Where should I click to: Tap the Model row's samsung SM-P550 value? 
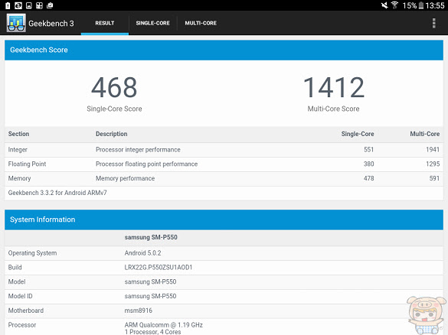(150, 282)
